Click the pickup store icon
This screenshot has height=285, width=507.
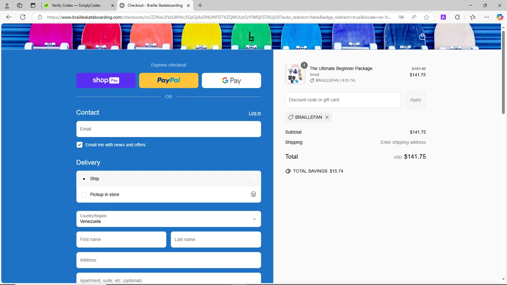pos(254,194)
